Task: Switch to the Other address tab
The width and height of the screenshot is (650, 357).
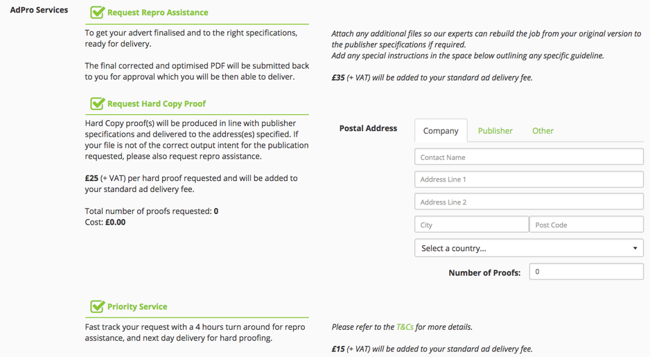Action: pyautogui.click(x=543, y=130)
